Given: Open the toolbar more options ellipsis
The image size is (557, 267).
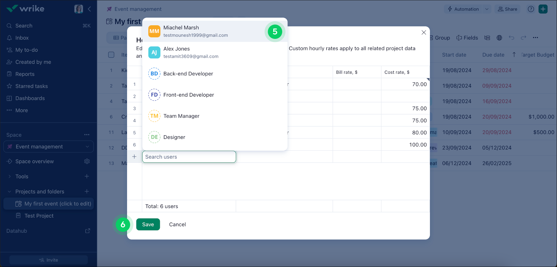Looking at the screenshot, I should pos(535,38).
